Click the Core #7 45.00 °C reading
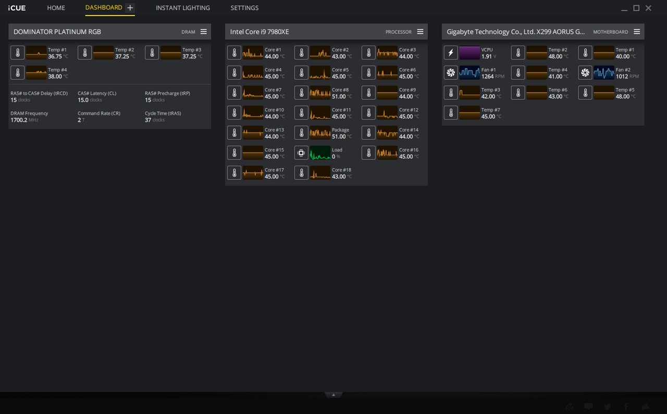 (x=275, y=96)
